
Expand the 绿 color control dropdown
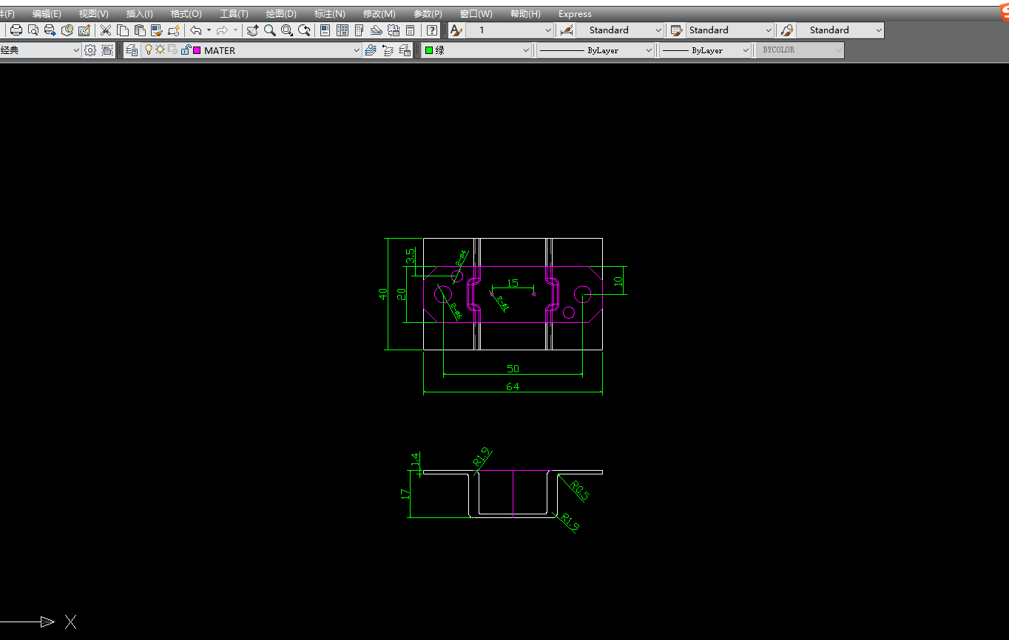point(526,50)
